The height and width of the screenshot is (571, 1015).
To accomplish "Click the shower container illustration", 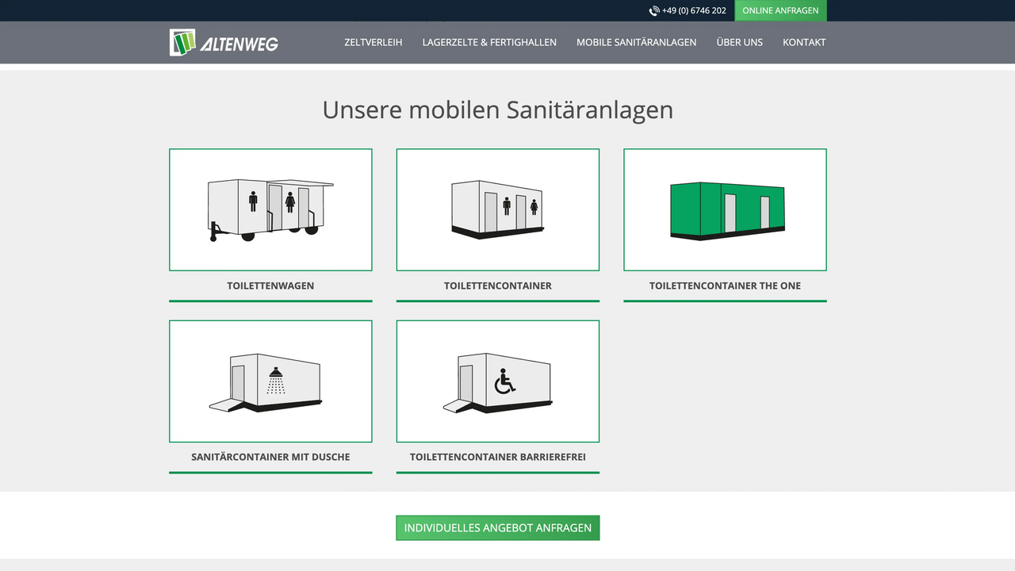I will [x=270, y=381].
